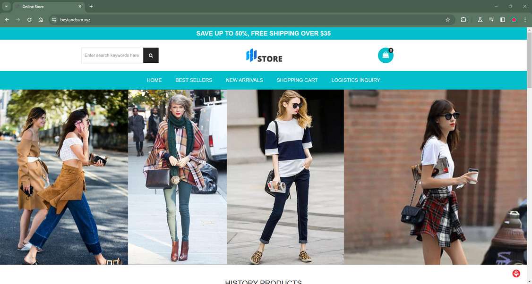Image resolution: width=532 pixels, height=284 pixels.
Task: Open the BEST SELLERS menu item
Action: click(194, 80)
